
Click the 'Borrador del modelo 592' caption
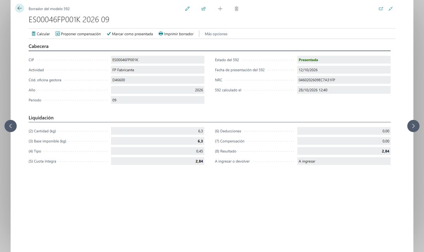click(49, 9)
